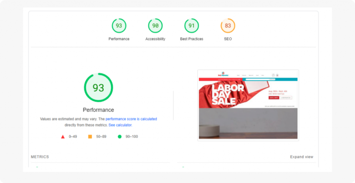Click the SEO score gauge 83
Viewport: 355px width, 183px height.
(228, 26)
